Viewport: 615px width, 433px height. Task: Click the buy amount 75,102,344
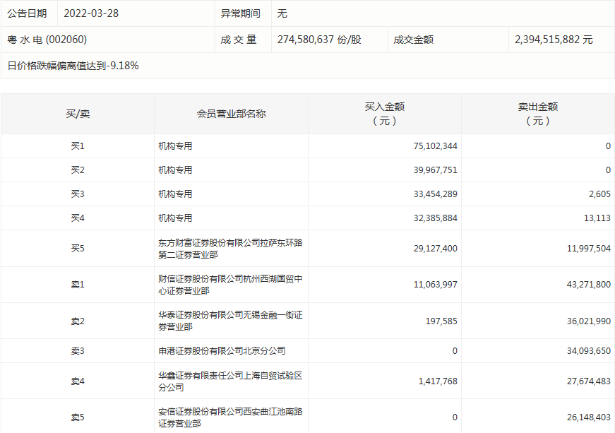tap(435, 146)
